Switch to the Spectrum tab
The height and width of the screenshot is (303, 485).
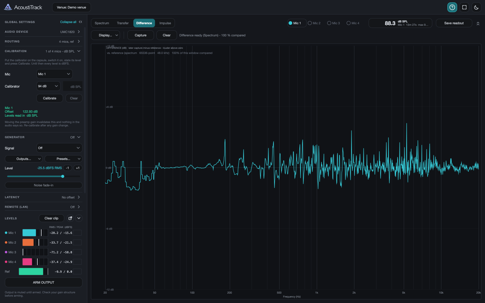[x=102, y=23]
